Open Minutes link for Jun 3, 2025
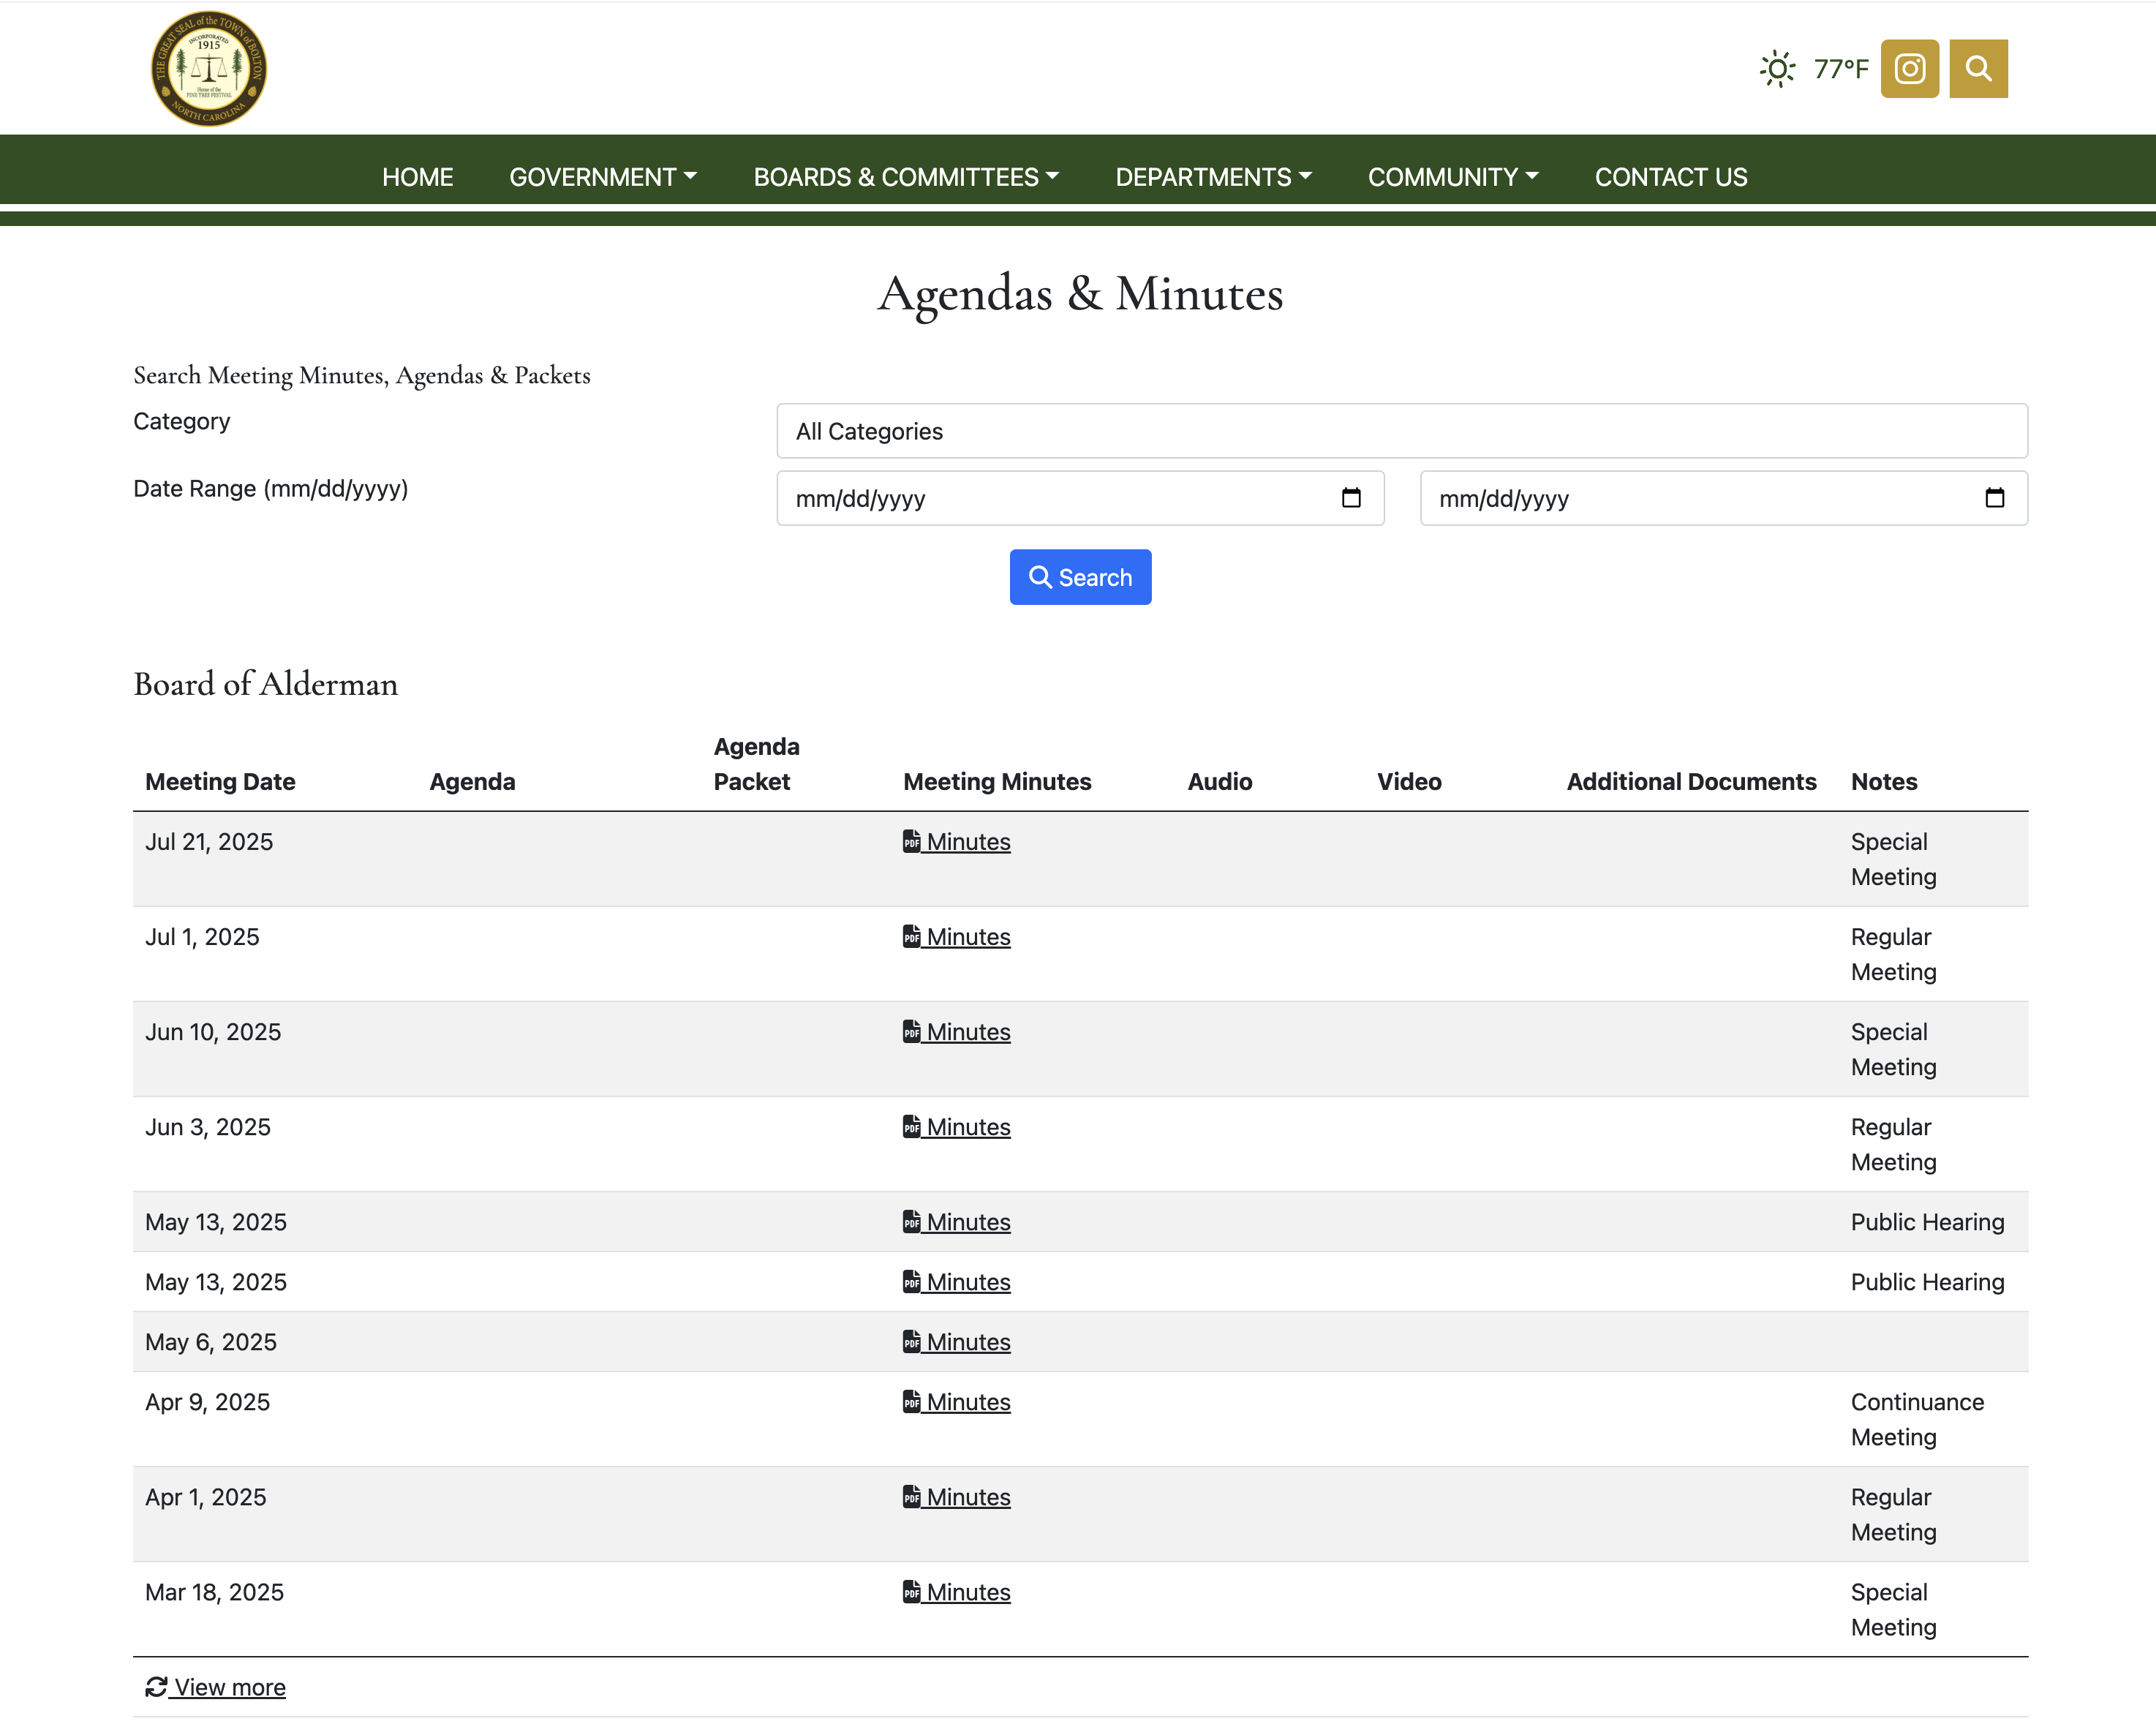Viewport: 2156px width, 1735px height. [967, 1127]
